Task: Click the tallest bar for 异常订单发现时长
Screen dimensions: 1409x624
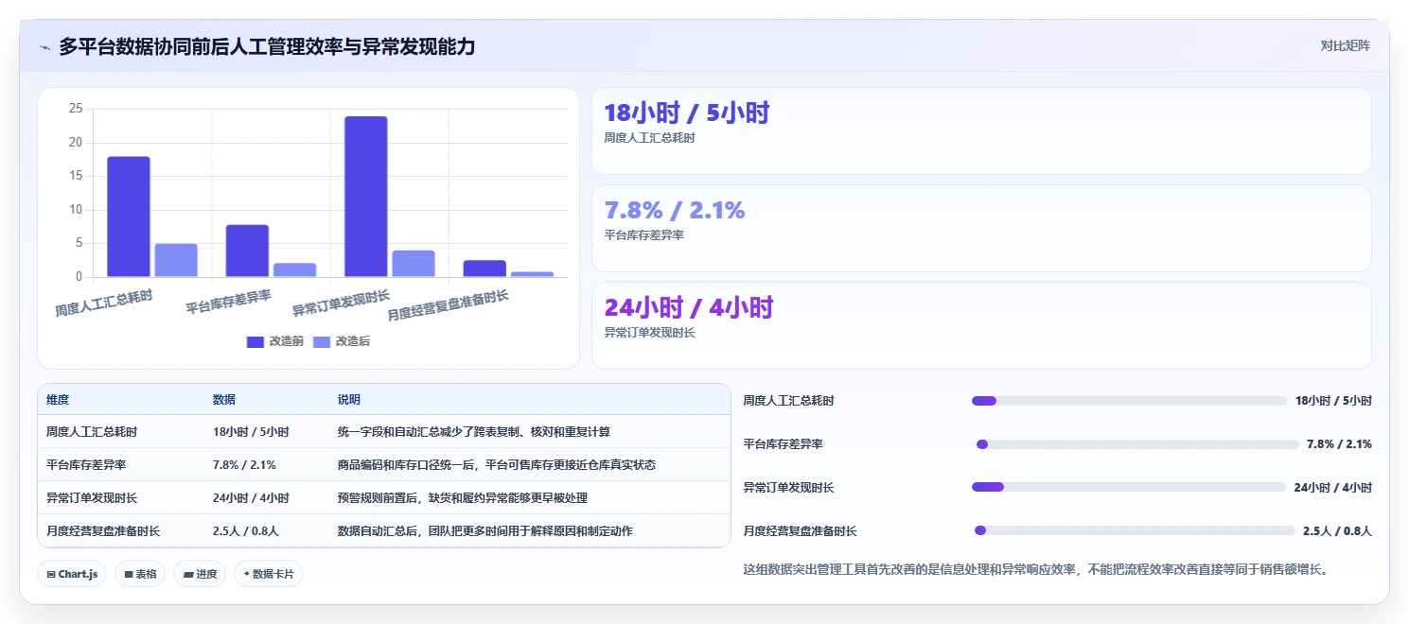Action: point(366,197)
